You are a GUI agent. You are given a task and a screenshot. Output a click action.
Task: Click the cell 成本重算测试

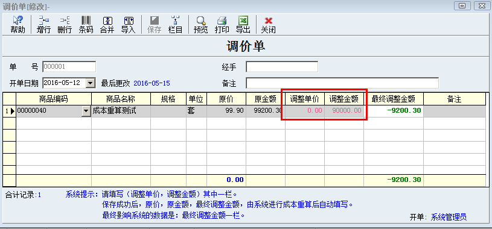121,111
